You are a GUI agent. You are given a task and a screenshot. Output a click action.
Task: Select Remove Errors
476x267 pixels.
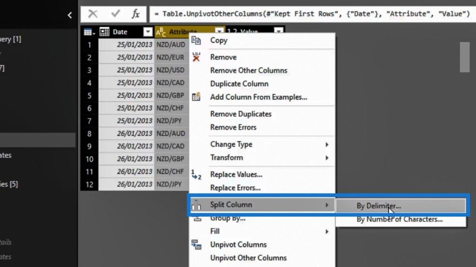233,127
